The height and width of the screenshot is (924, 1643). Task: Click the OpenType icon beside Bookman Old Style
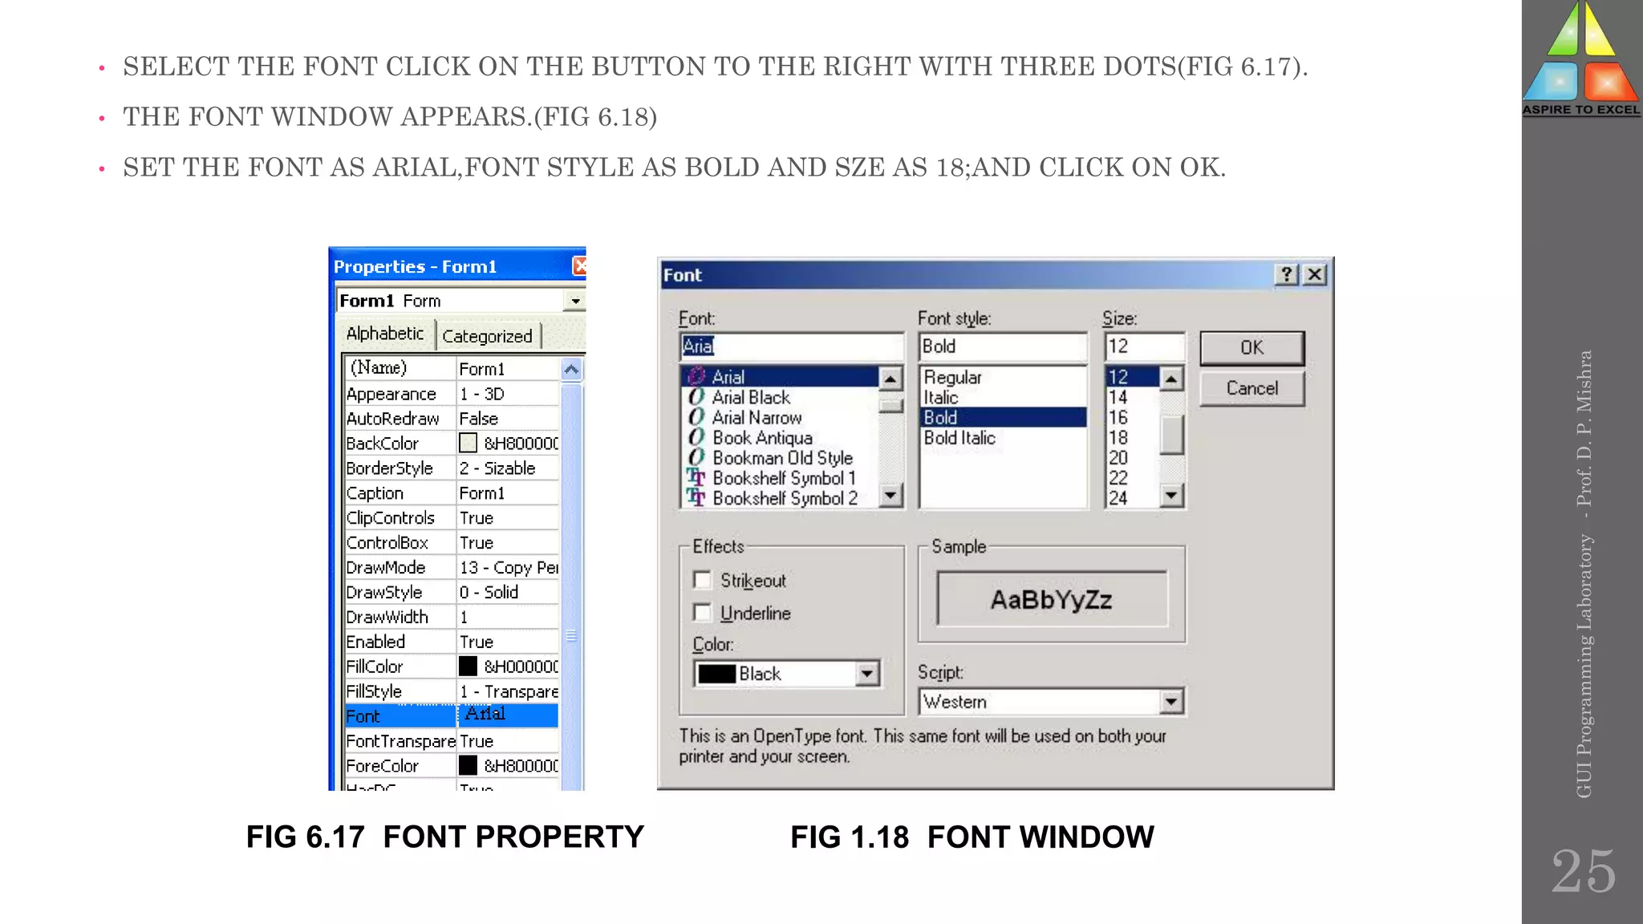click(x=696, y=457)
